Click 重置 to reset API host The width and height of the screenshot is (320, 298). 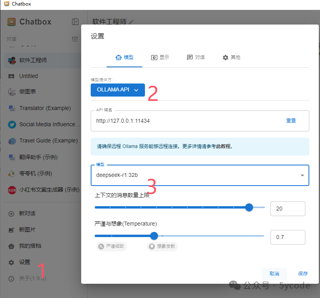pyautogui.click(x=291, y=121)
